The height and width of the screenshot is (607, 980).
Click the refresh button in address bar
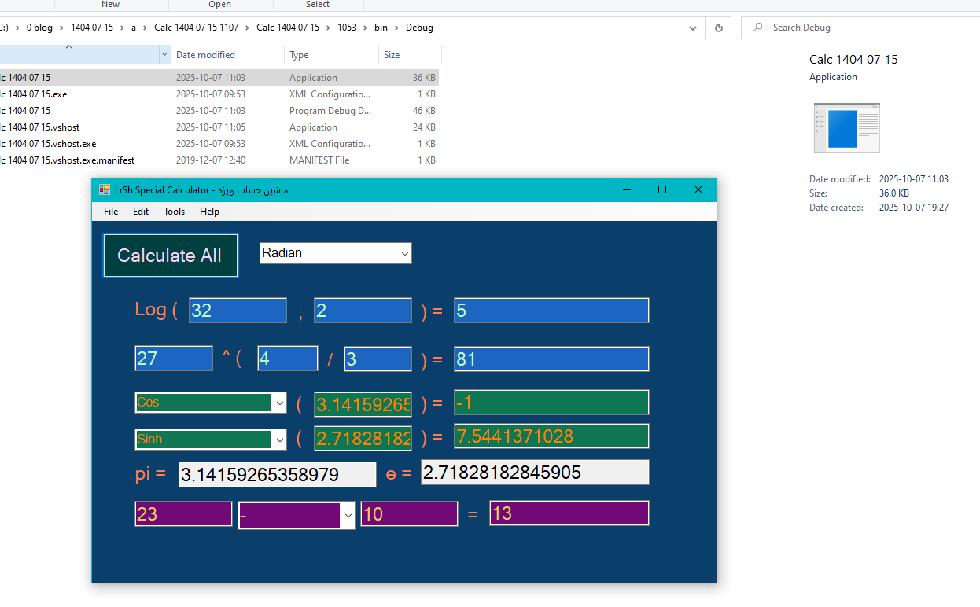click(718, 28)
